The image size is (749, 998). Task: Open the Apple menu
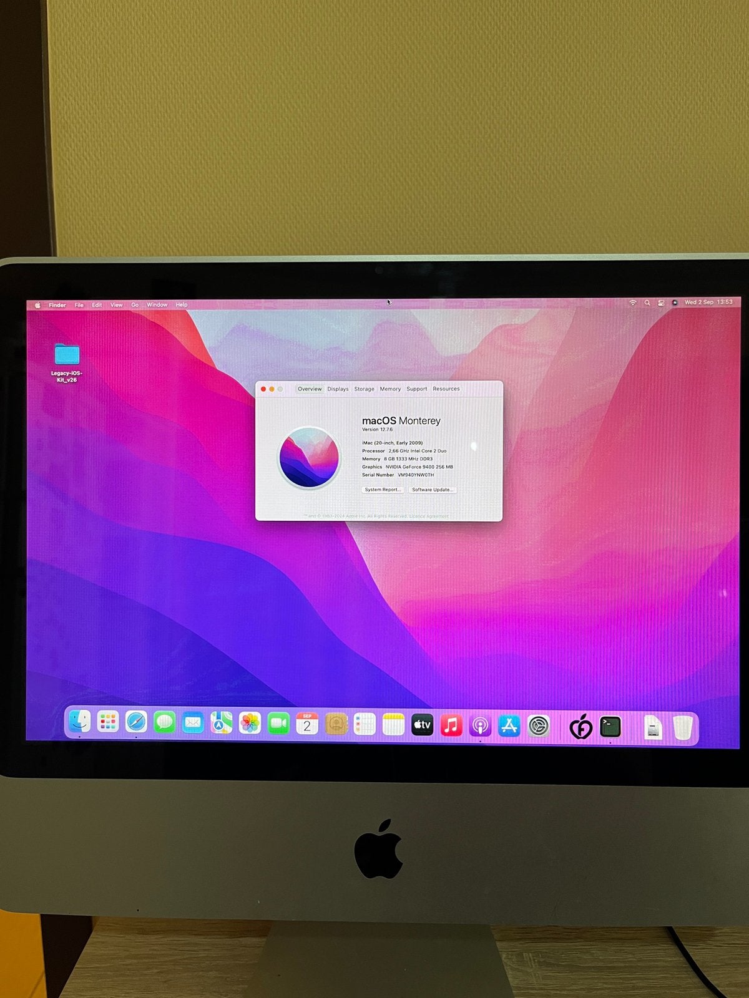pyautogui.click(x=37, y=305)
